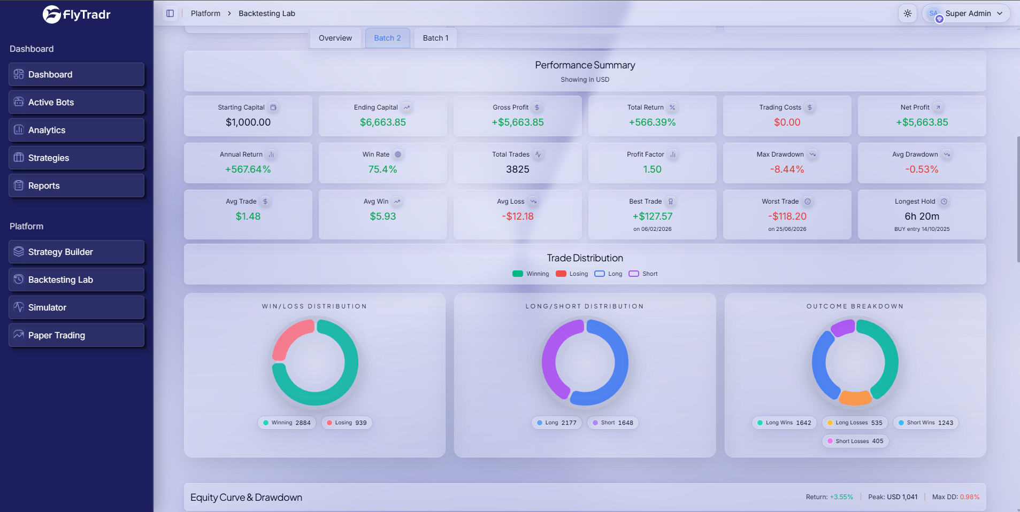Click the Avg Loss trend-down icon
Viewport: 1020px width, 512px height.
(533, 201)
